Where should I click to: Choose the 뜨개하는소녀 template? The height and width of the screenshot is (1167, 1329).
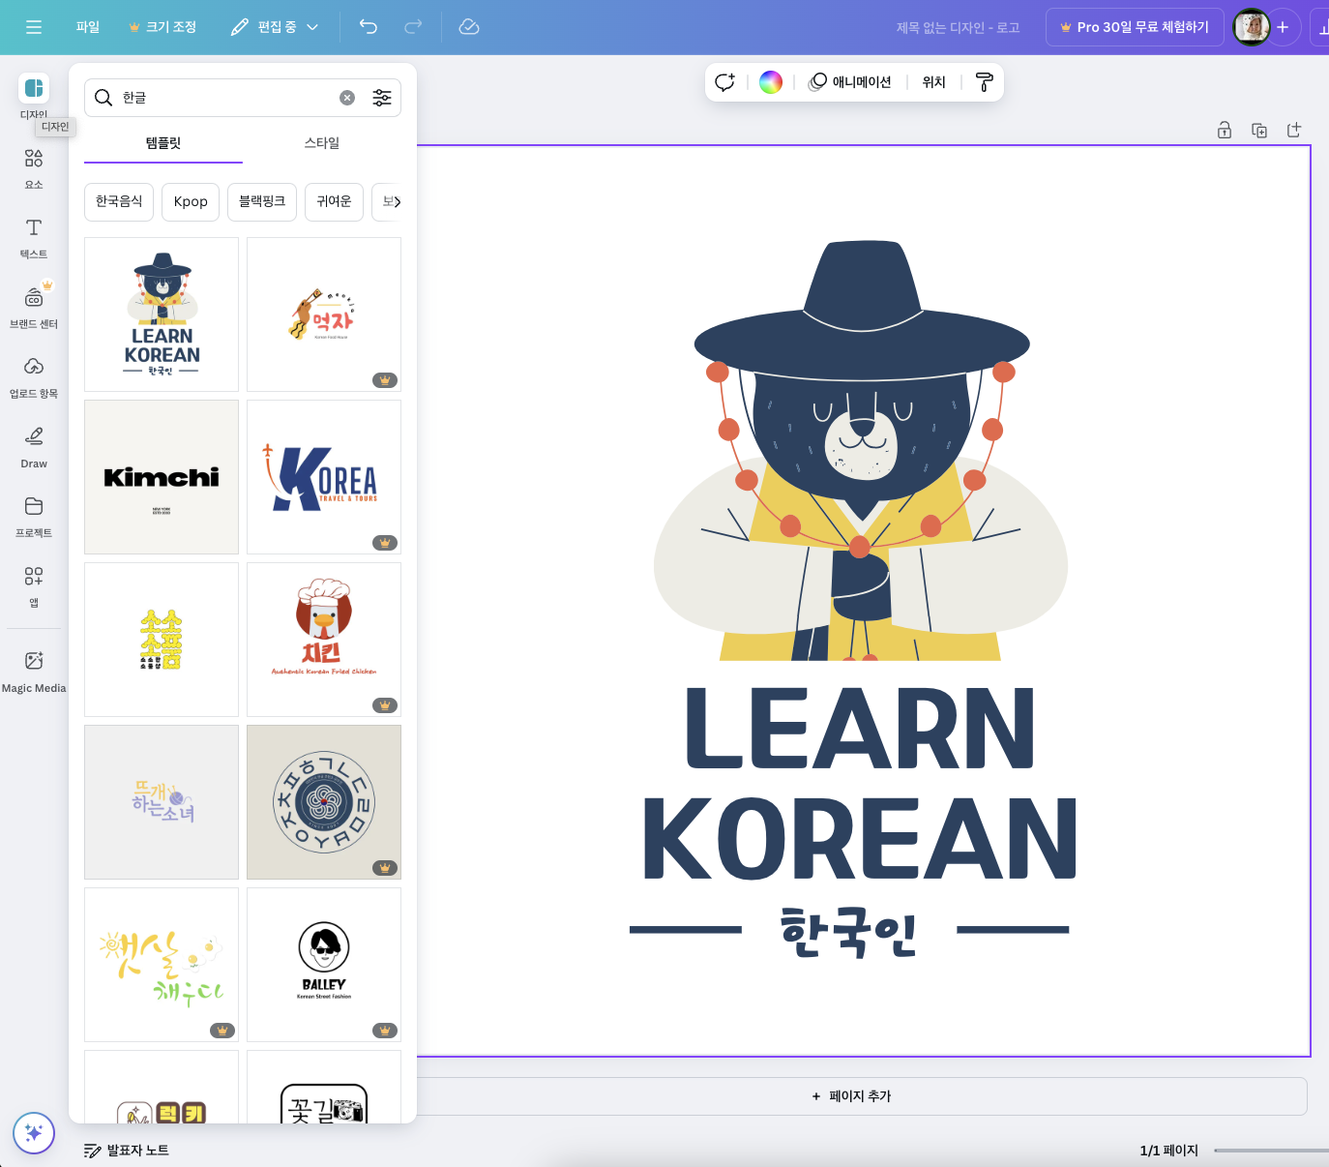click(162, 802)
